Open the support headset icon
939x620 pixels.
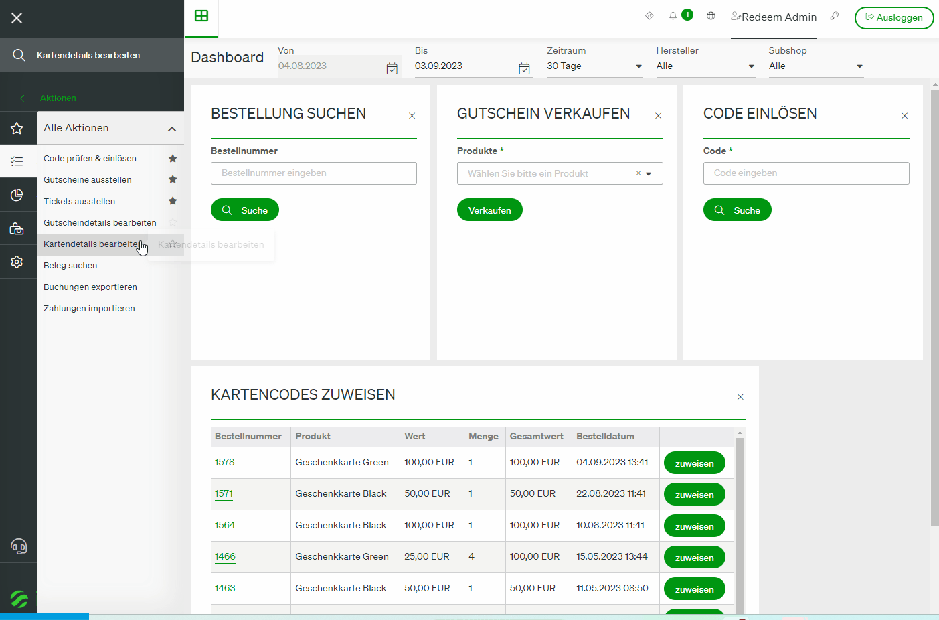tap(19, 546)
